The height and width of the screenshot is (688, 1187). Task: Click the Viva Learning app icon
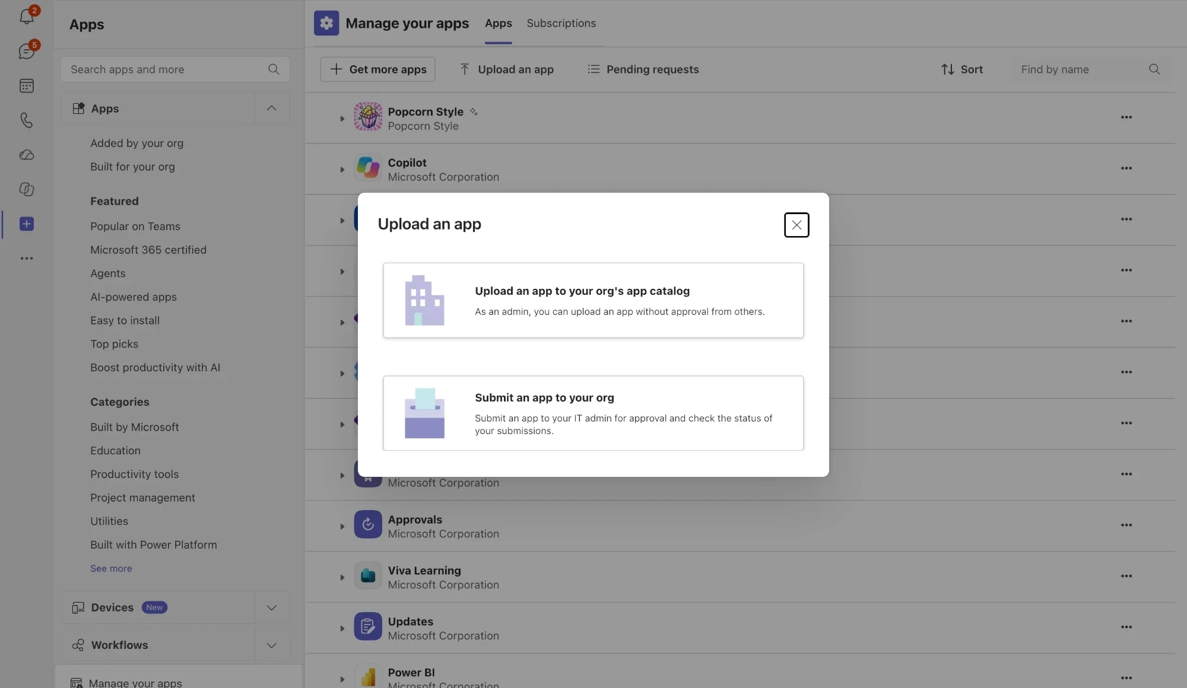(x=368, y=575)
